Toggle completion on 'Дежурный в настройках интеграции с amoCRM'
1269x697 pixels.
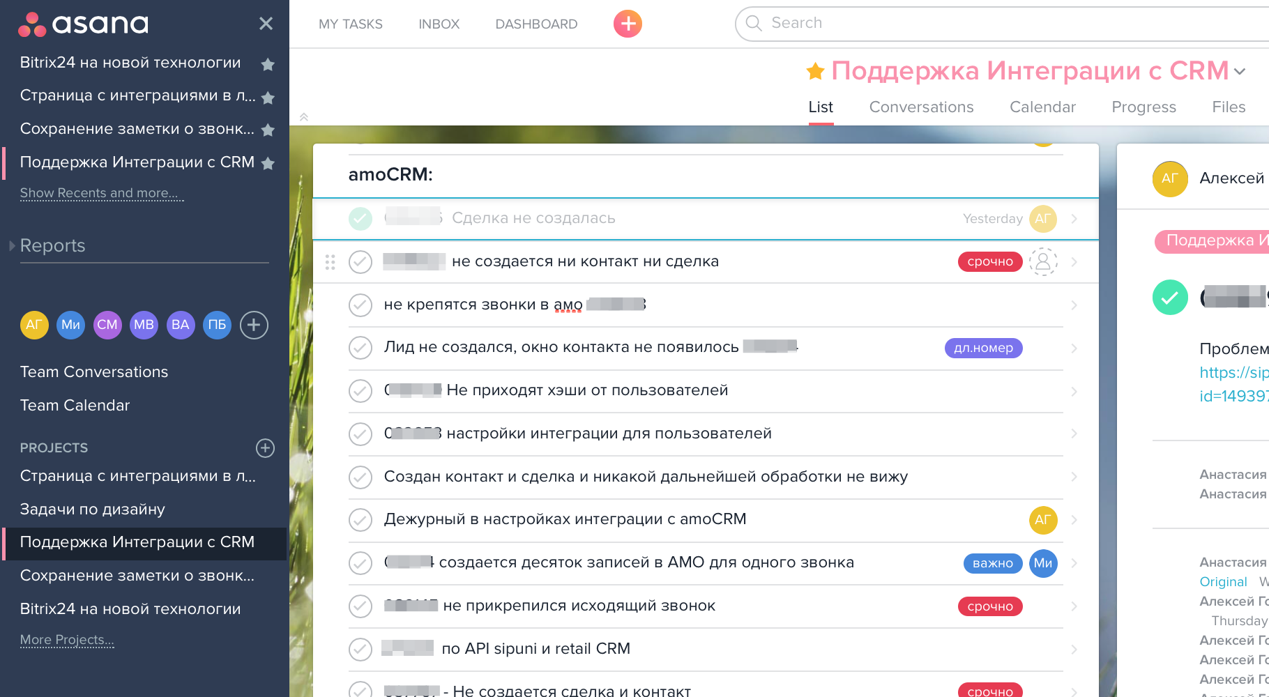point(360,520)
